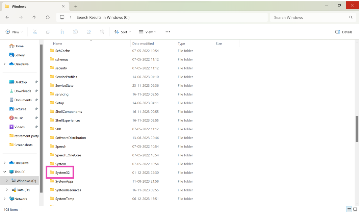Expand the Windows (C:) tree node
The height and width of the screenshot is (212, 359).
pos(6,181)
